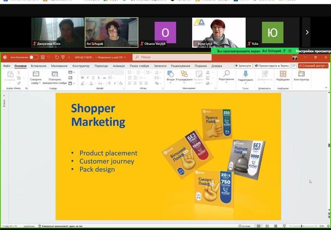Toggle italic К formatting

(x=88, y=78)
